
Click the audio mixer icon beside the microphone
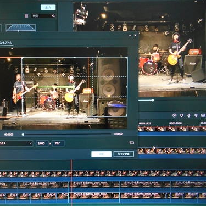click(196, 115)
